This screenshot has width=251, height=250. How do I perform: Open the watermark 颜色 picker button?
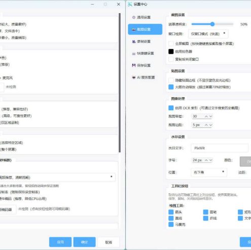click(245, 161)
